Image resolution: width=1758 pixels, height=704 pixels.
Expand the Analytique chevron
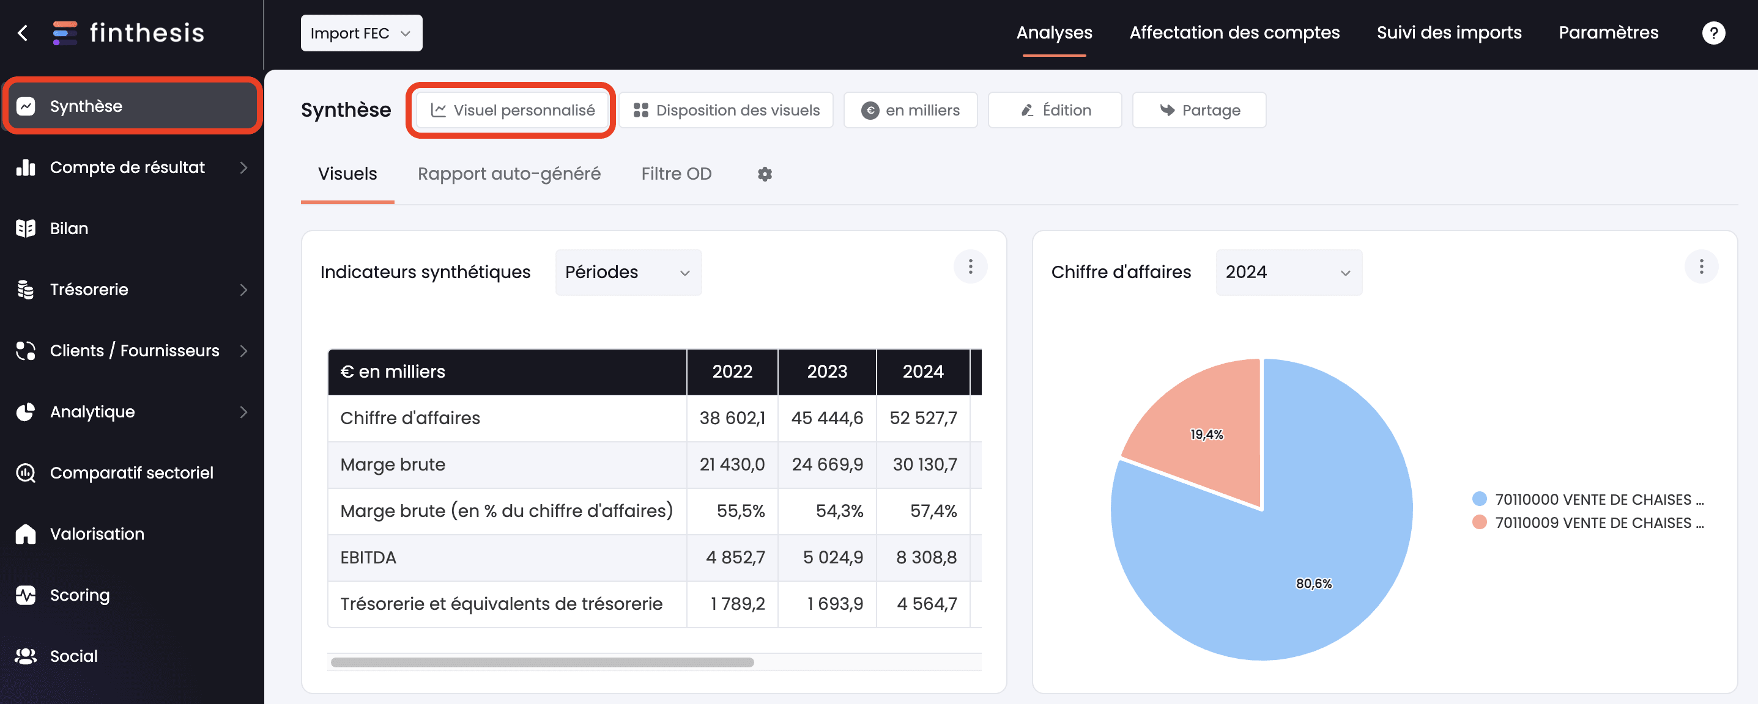pos(243,412)
